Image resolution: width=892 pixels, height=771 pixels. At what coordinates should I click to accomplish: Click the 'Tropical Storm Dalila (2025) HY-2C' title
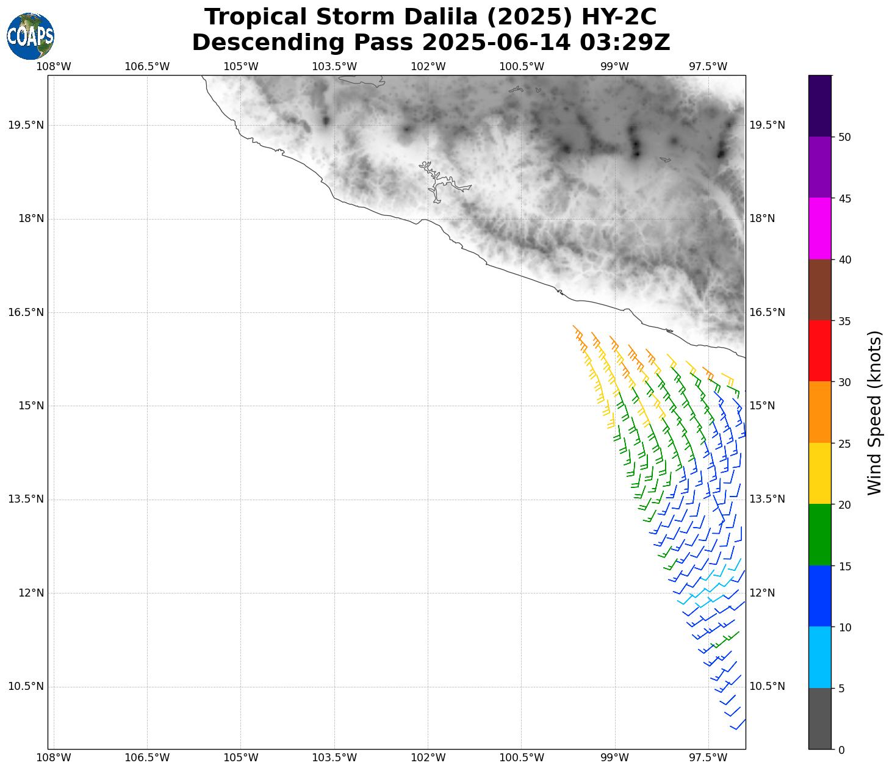pyautogui.click(x=430, y=17)
